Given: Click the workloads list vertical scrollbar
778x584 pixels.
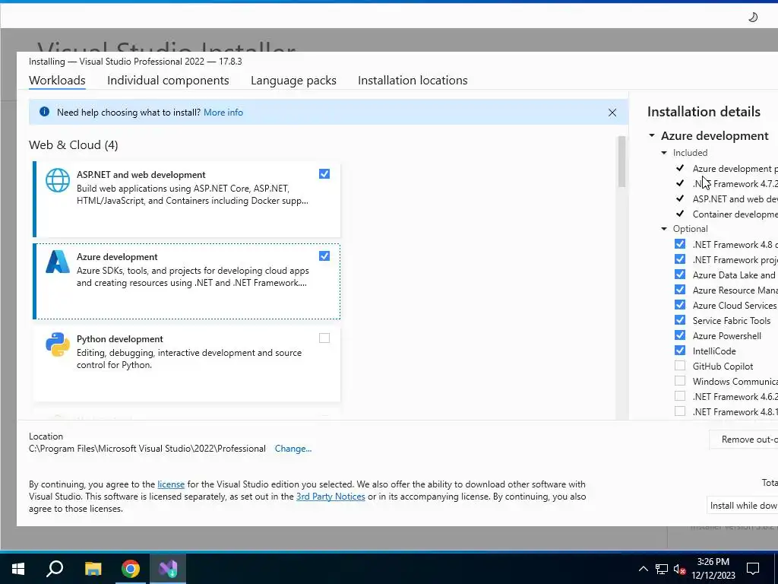Looking at the screenshot, I should coord(621,163).
